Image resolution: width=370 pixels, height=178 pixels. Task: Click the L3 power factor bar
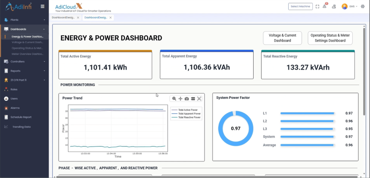(308, 129)
